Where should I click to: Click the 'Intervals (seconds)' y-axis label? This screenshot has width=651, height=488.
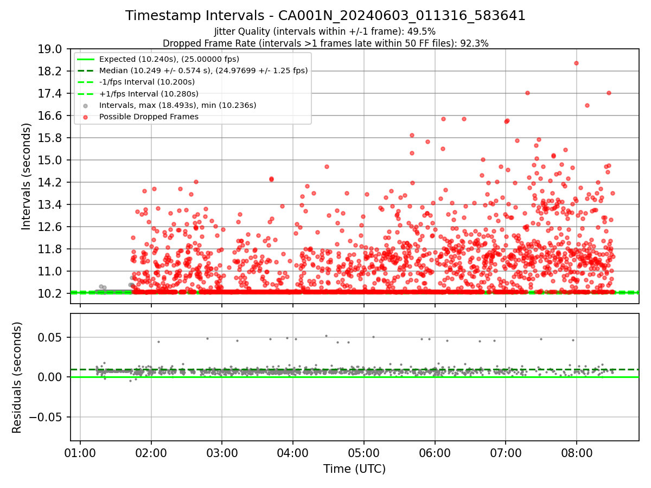click(x=27, y=176)
